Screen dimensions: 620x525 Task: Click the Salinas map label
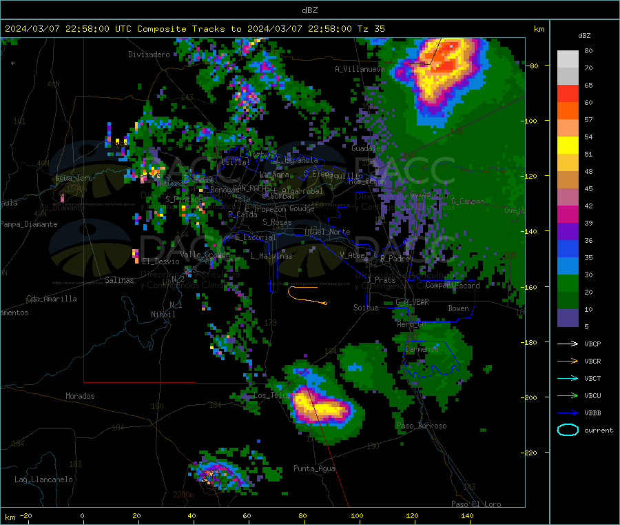pos(119,280)
